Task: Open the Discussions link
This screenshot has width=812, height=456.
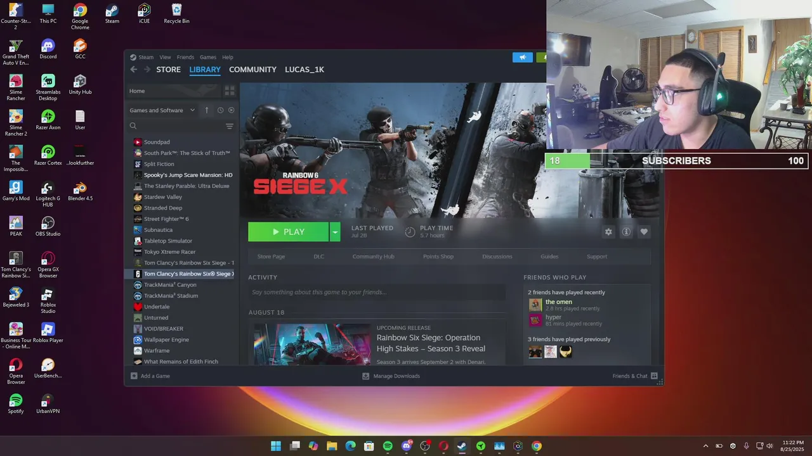Action: [x=497, y=256]
